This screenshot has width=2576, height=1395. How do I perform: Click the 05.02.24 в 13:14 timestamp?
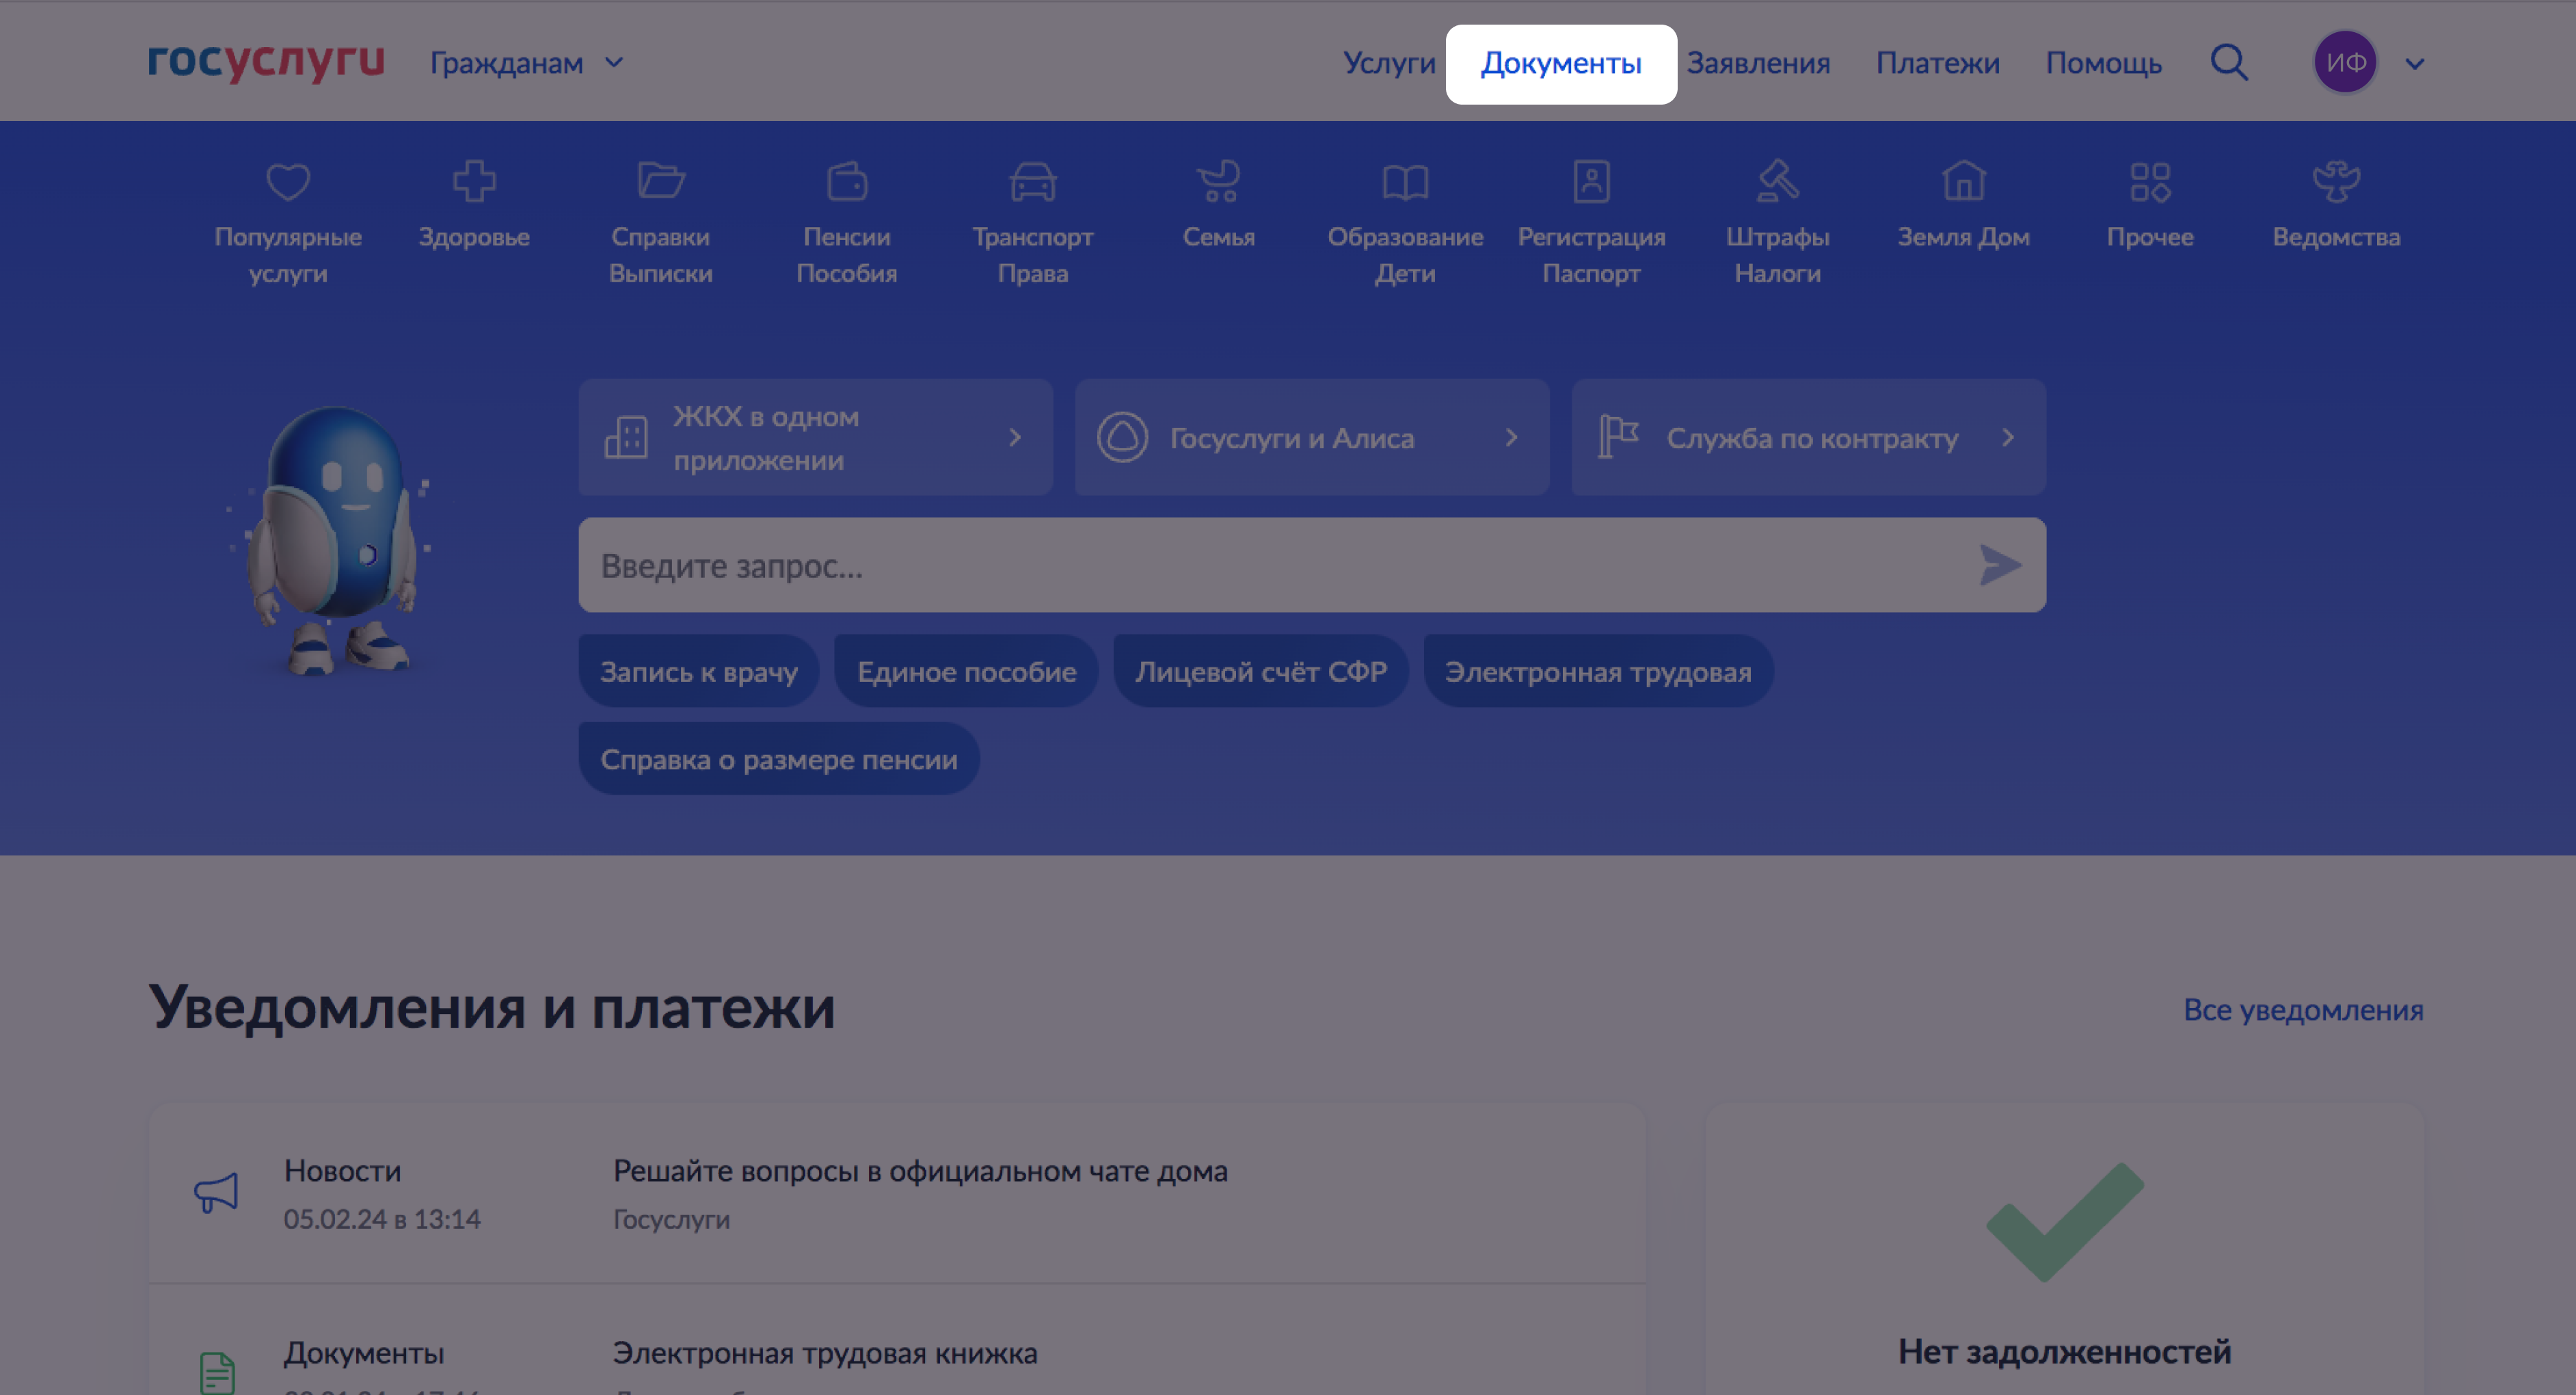click(x=382, y=1219)
